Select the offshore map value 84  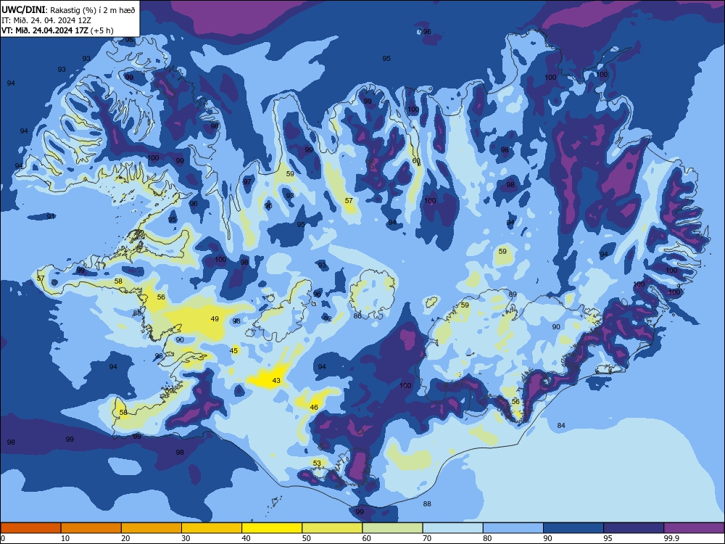point(561,425)
